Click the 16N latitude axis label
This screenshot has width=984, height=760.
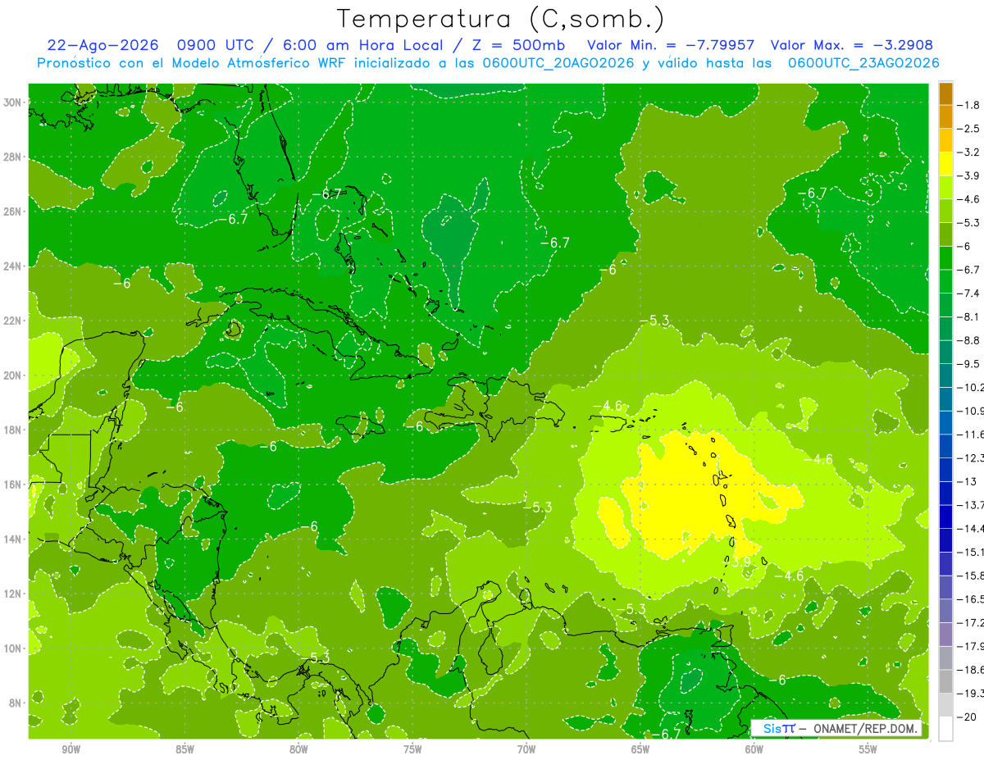(13, 484)
